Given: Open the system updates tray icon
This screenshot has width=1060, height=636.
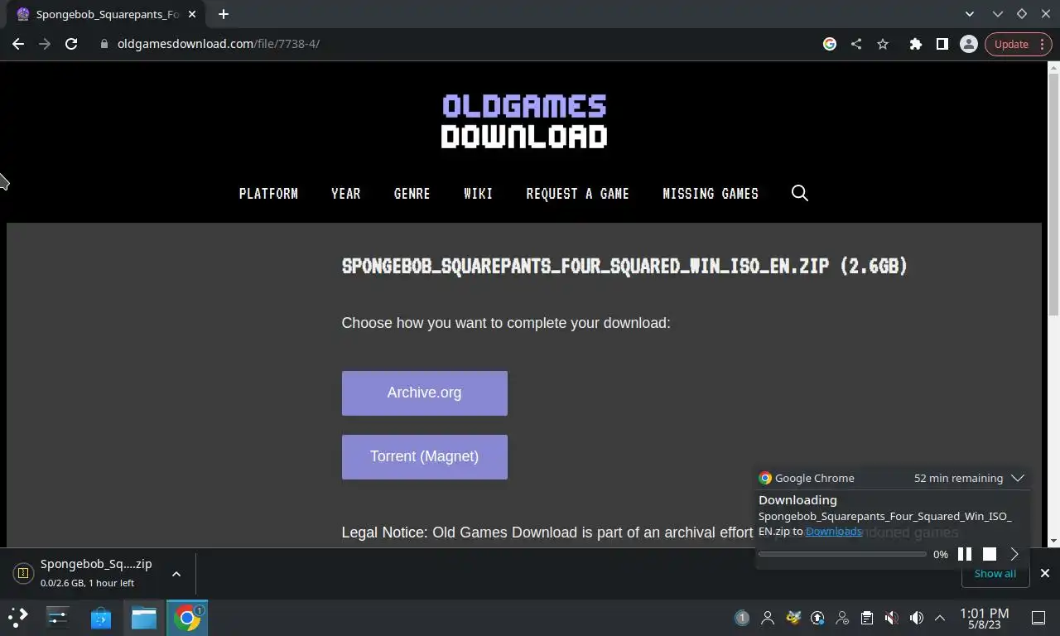Looking at the screenshot, I should 817,618.
